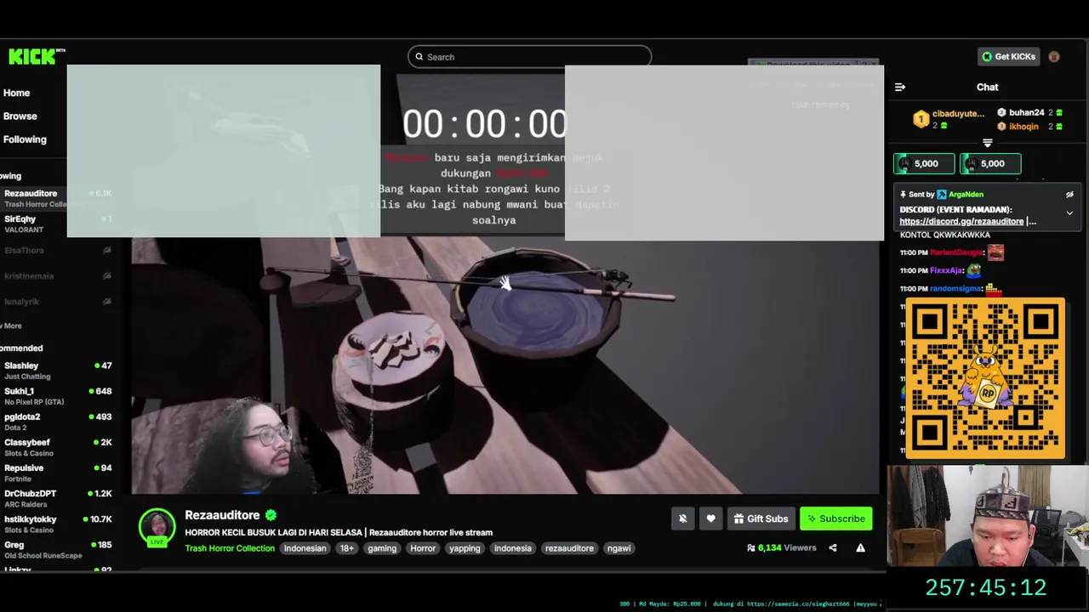Screen dimensions: 1089x612
Task: Click the Horror tag
Action: [x=423, y=548]
